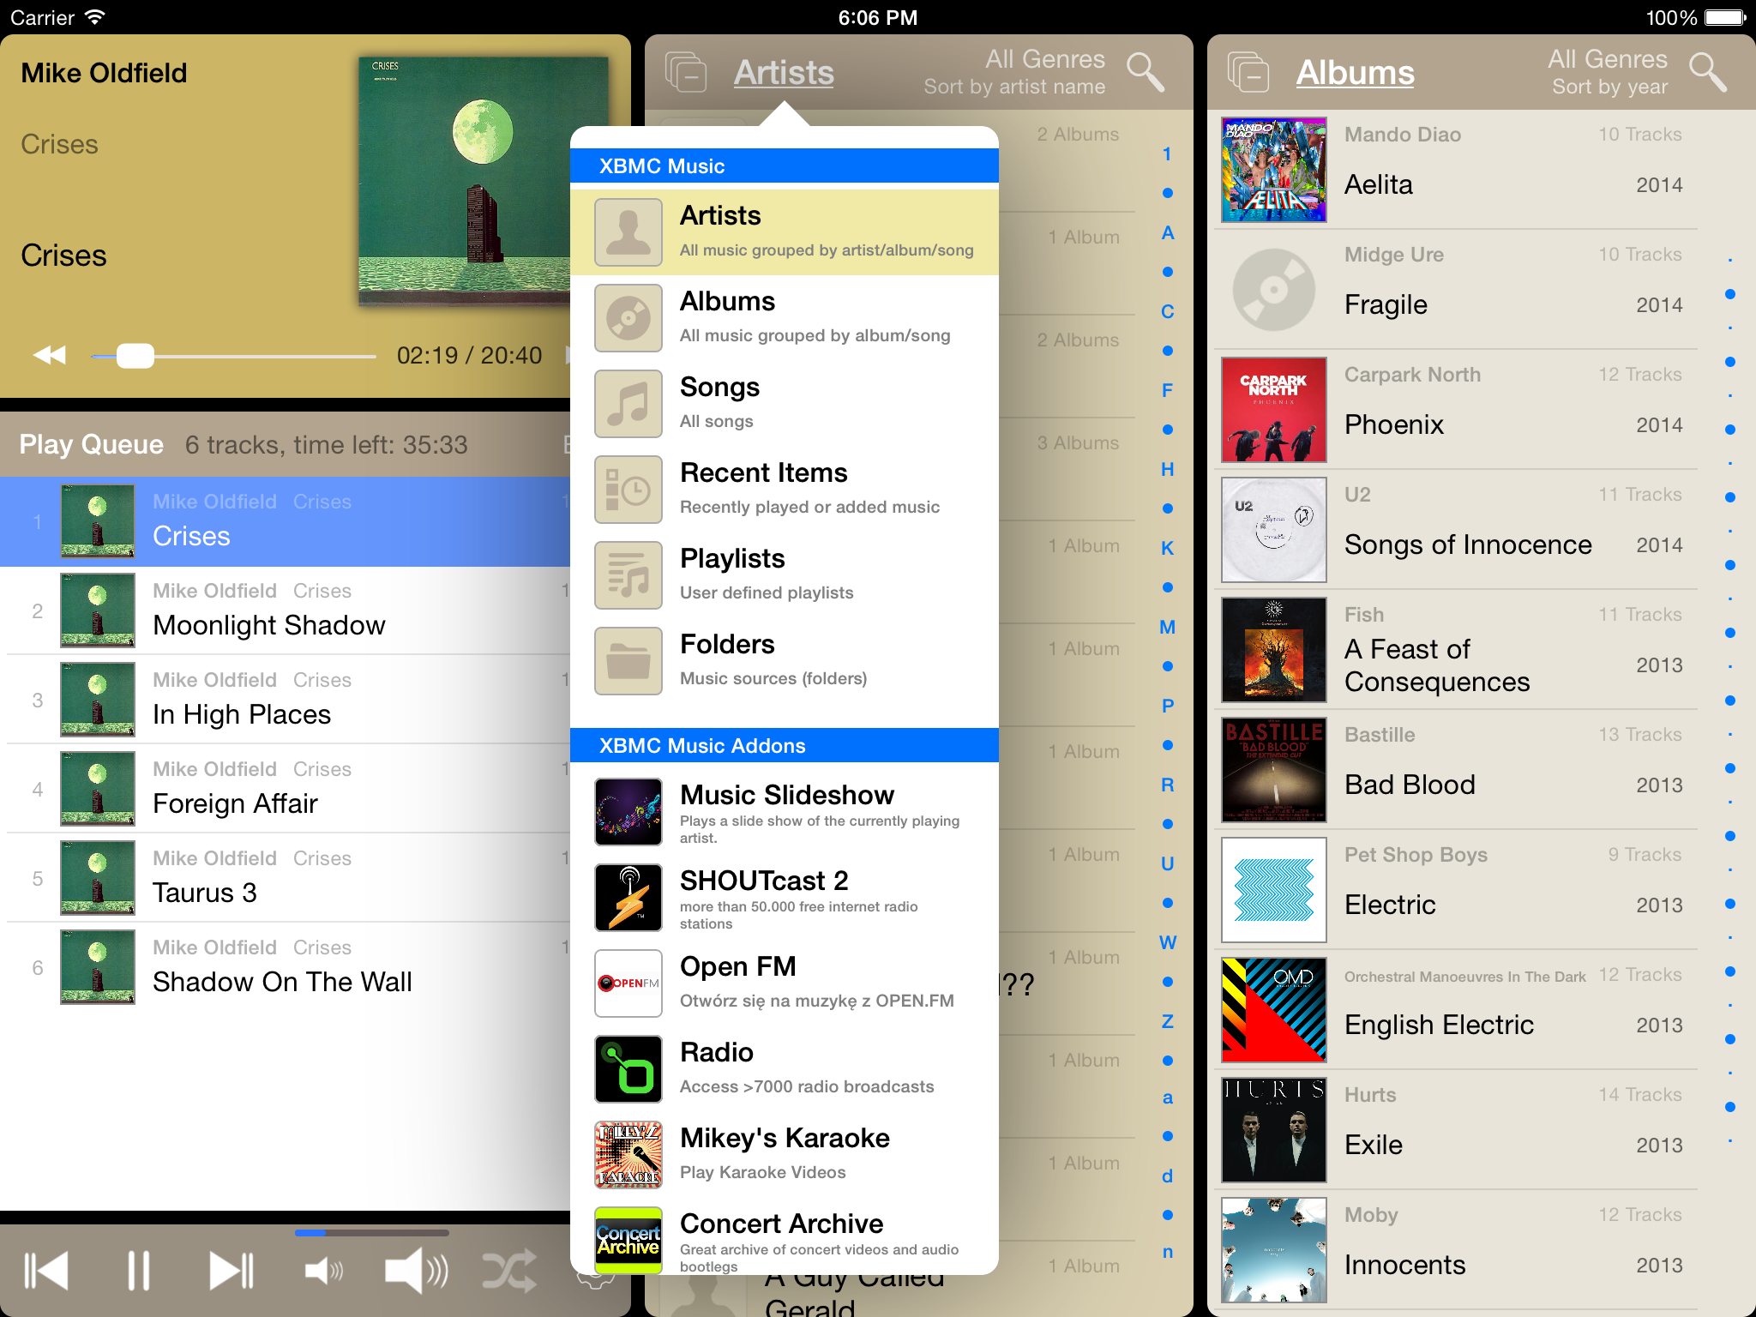Jump to letter M in artist index
Screen dimensions: 1756x1317
[x=1167, y=628]
